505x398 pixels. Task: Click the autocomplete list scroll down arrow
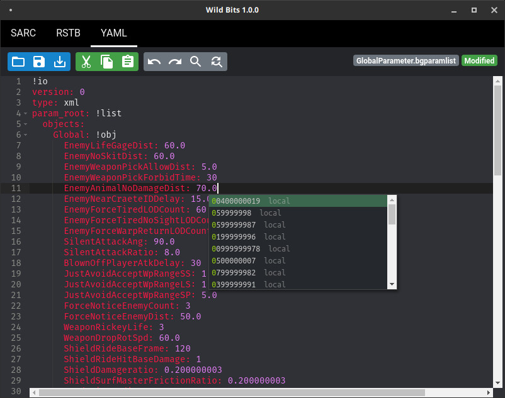click(x=392, y=285)
